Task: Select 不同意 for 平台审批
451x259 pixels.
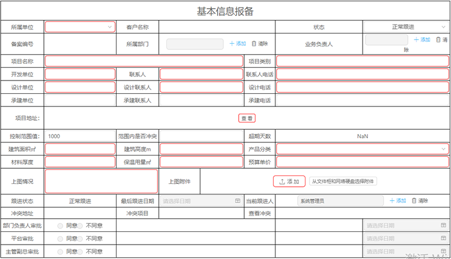Action: click(x=80, y=239)
